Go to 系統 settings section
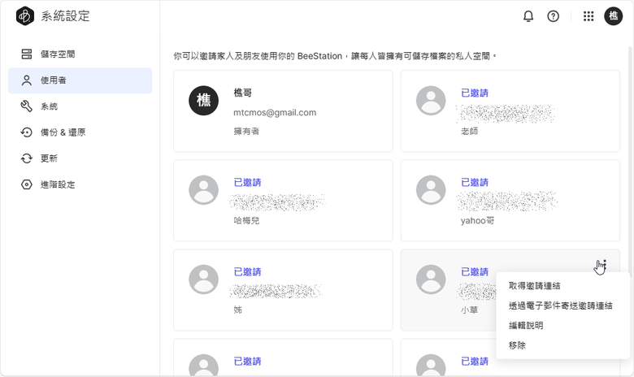The height and width of the screenshot is (377, 634). click(80, 106)
